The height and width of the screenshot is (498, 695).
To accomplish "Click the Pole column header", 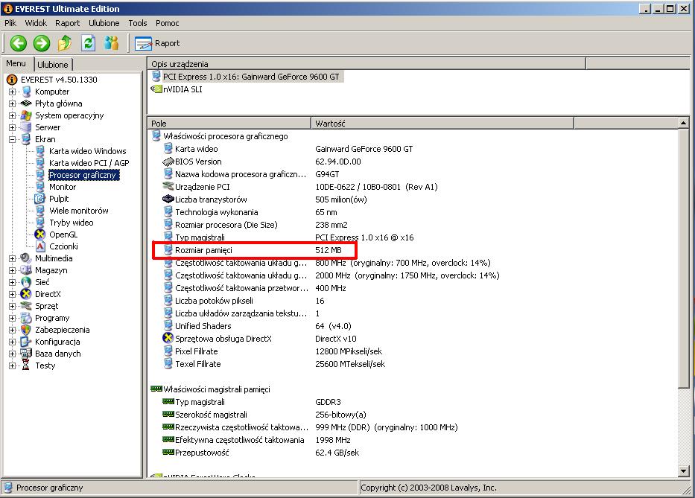I will [x=229, y=123].
